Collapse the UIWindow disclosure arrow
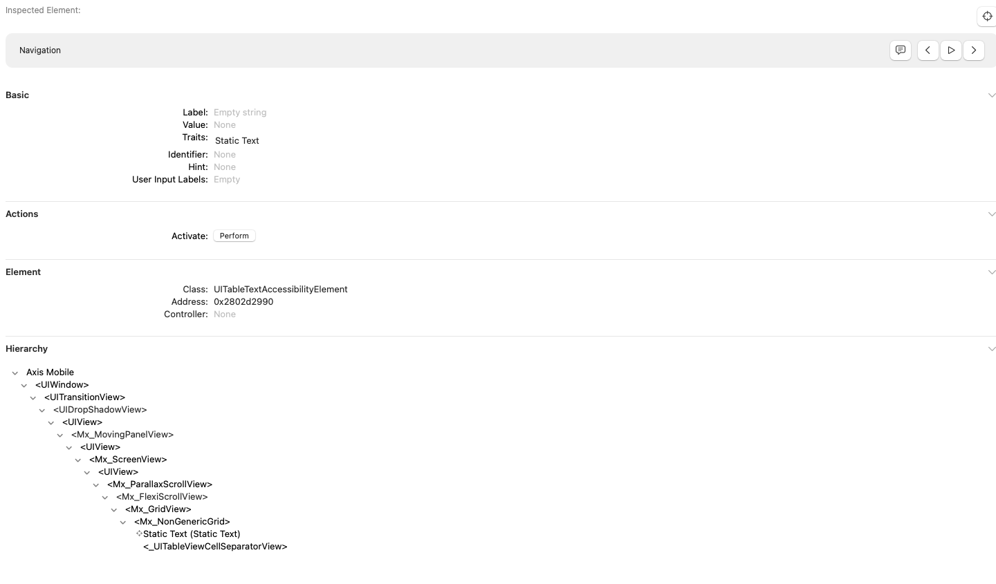The height and width of the screenshot is (584, 996). tap(24, 385)
